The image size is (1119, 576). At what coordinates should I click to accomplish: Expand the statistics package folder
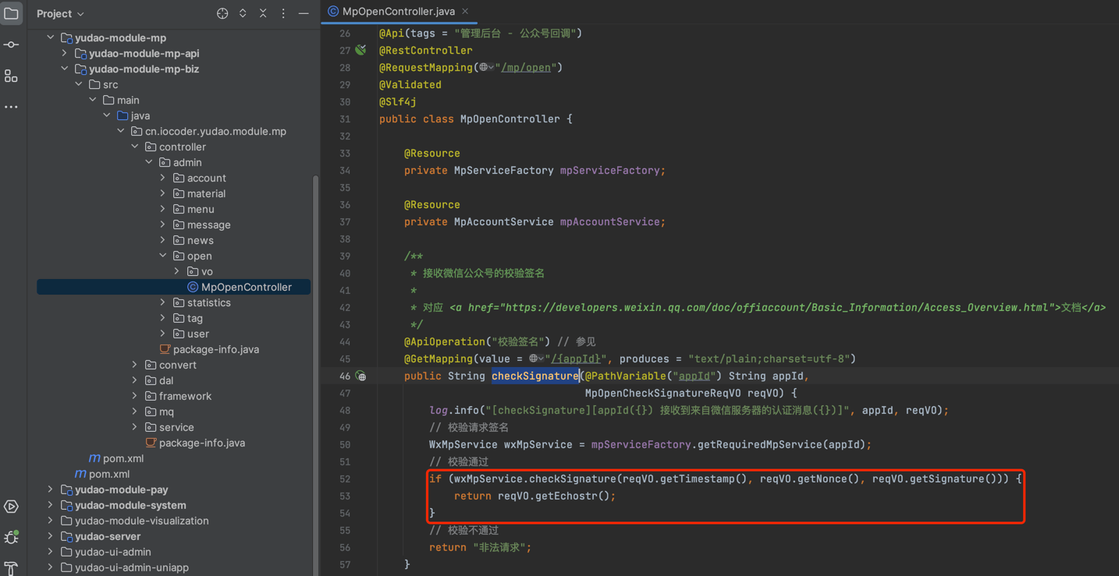tap(163, 302)
